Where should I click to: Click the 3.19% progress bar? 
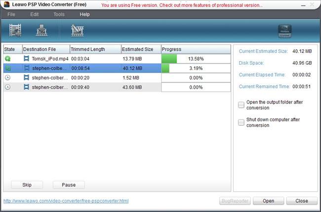[x=196, y=68]
